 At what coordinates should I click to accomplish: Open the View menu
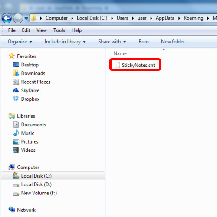[x=42, y=30]
